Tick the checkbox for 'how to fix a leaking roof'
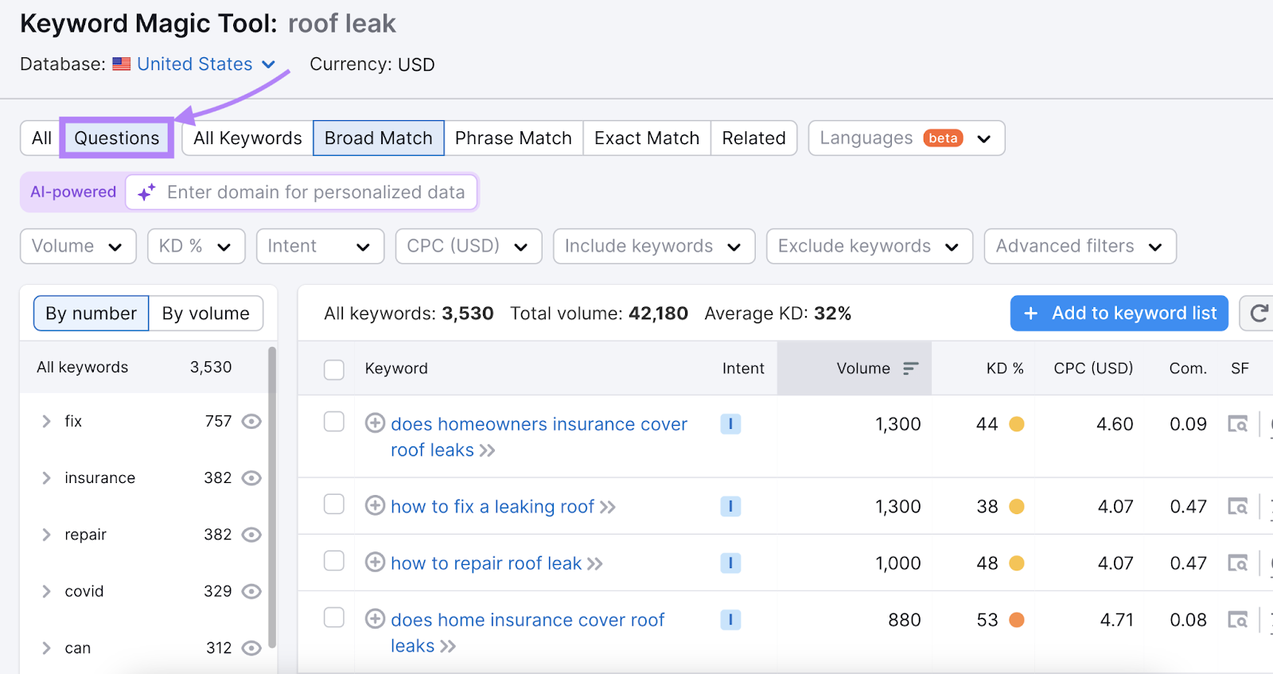The width and height of the screenshot is (1273, 674). click(x=334, y=505)
